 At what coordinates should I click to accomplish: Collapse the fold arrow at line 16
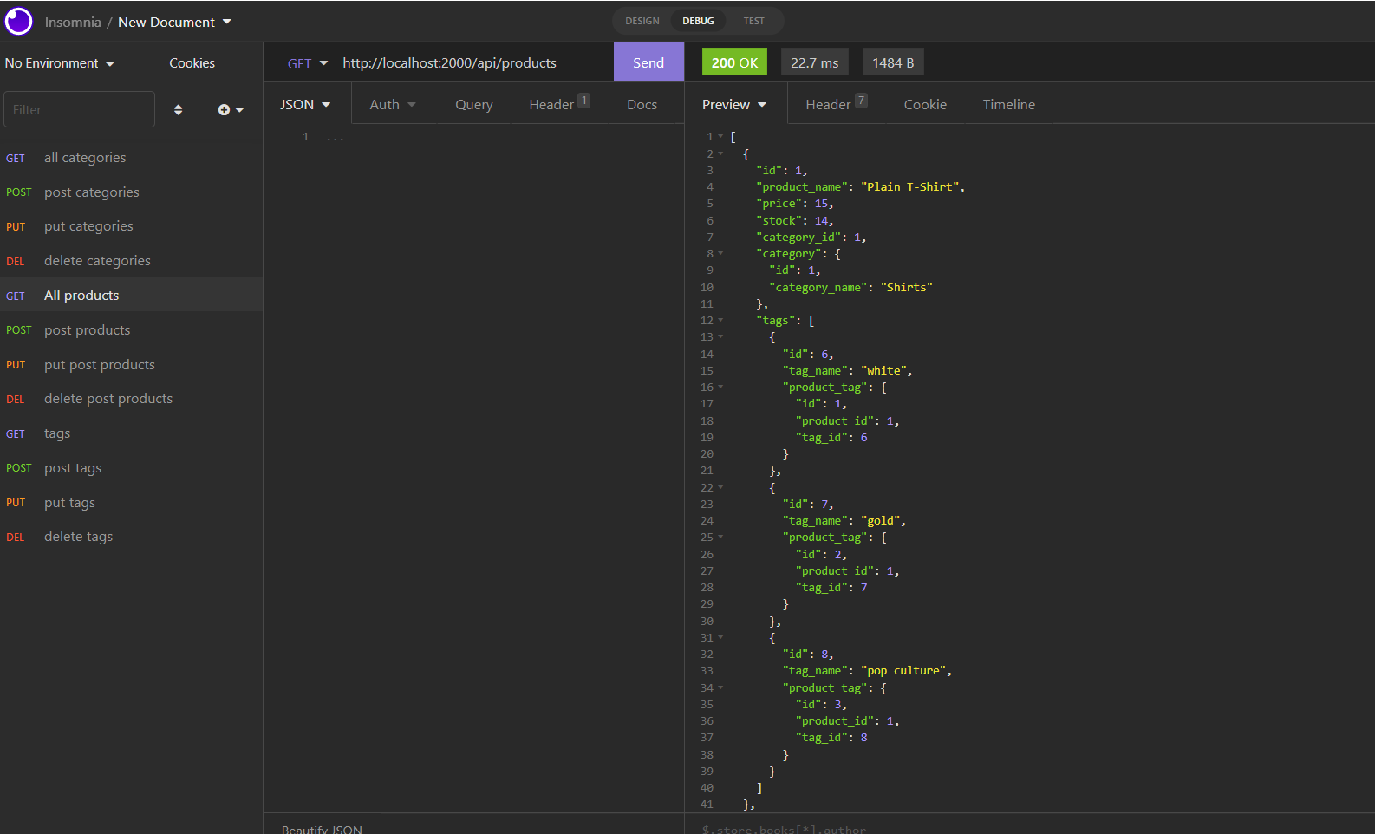[x=720, y=388]
